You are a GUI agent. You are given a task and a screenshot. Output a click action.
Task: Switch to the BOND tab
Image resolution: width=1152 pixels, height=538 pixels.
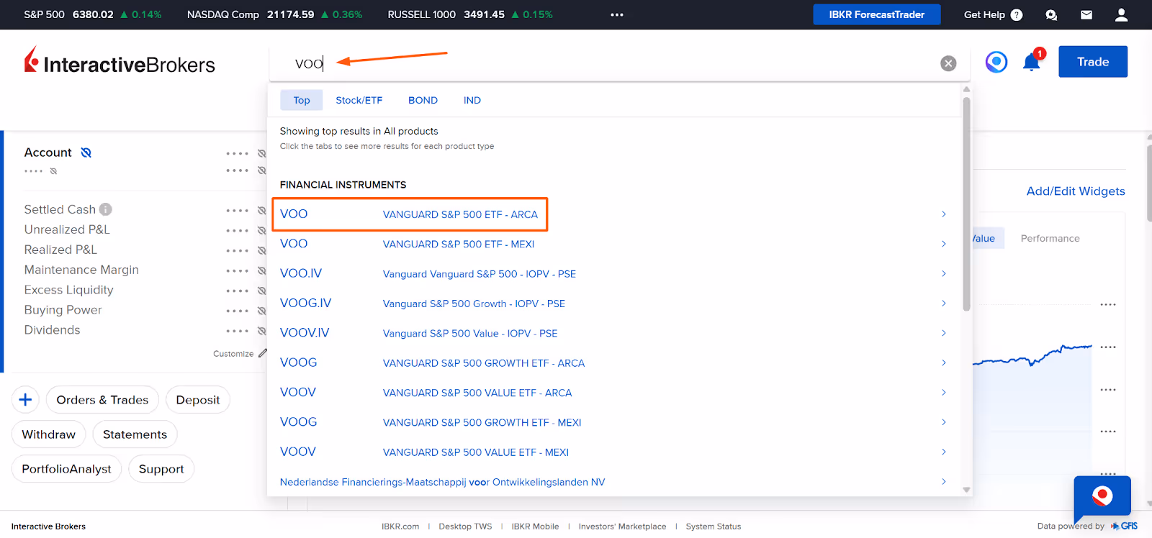click(x=423, y=100)
